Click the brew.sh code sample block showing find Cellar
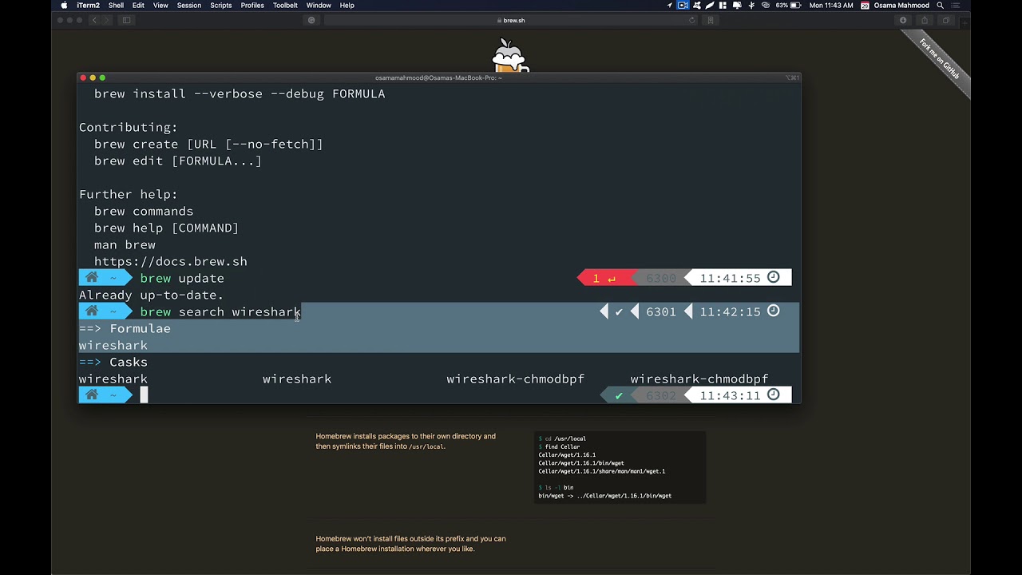Screen dimensions: 1022x575 click(620, 467)
